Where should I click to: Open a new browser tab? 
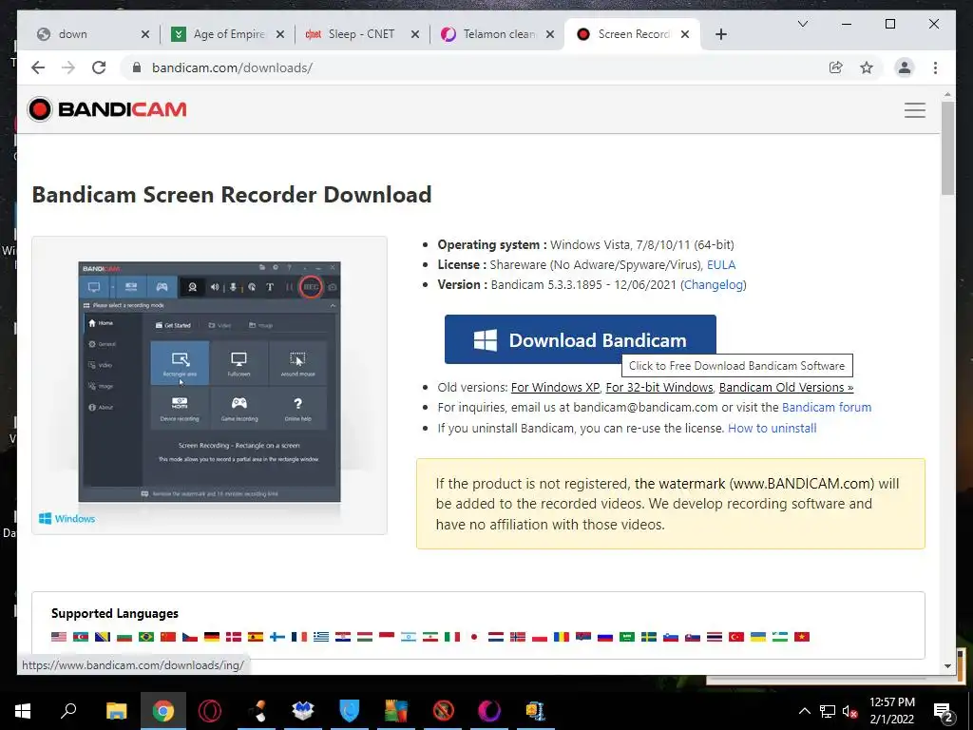[720, 34]
